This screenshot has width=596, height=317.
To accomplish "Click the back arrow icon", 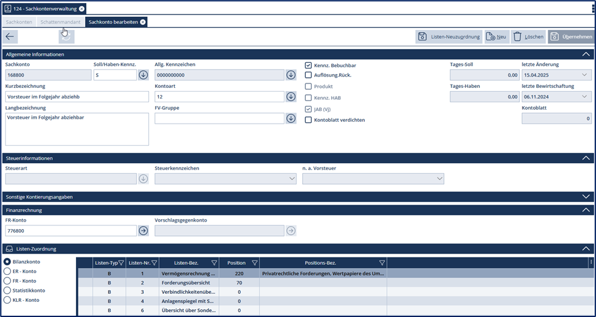I will tap(10, 37).
